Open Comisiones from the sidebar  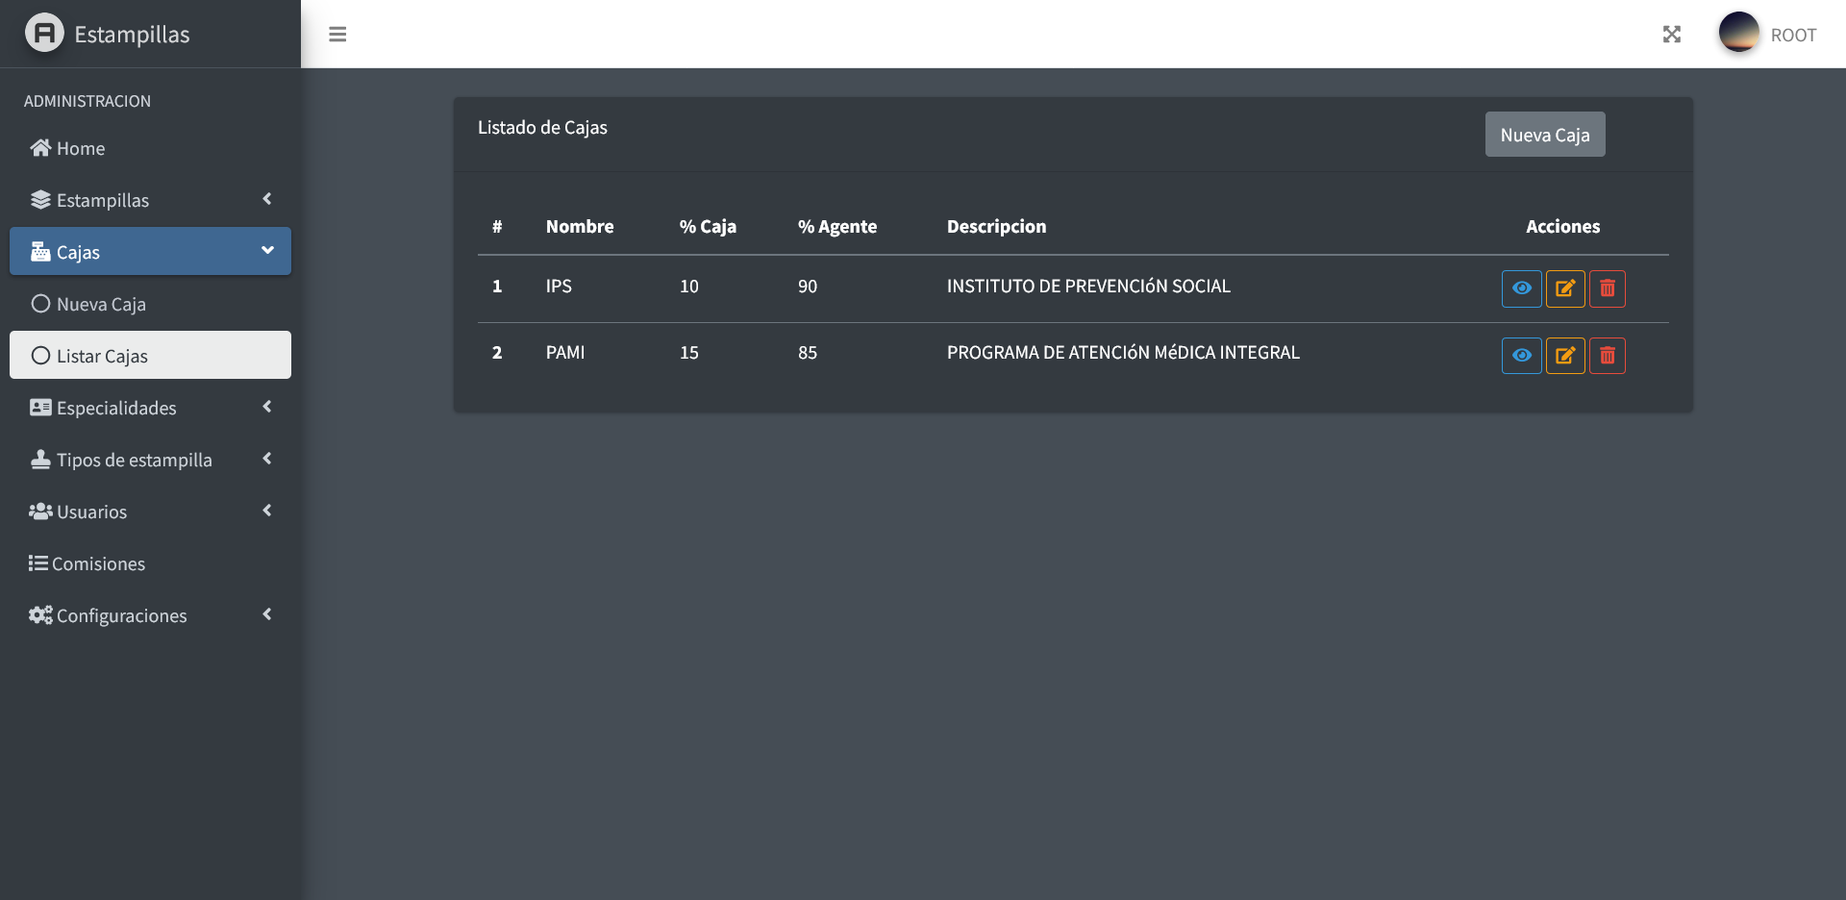(x=98, y=563)
